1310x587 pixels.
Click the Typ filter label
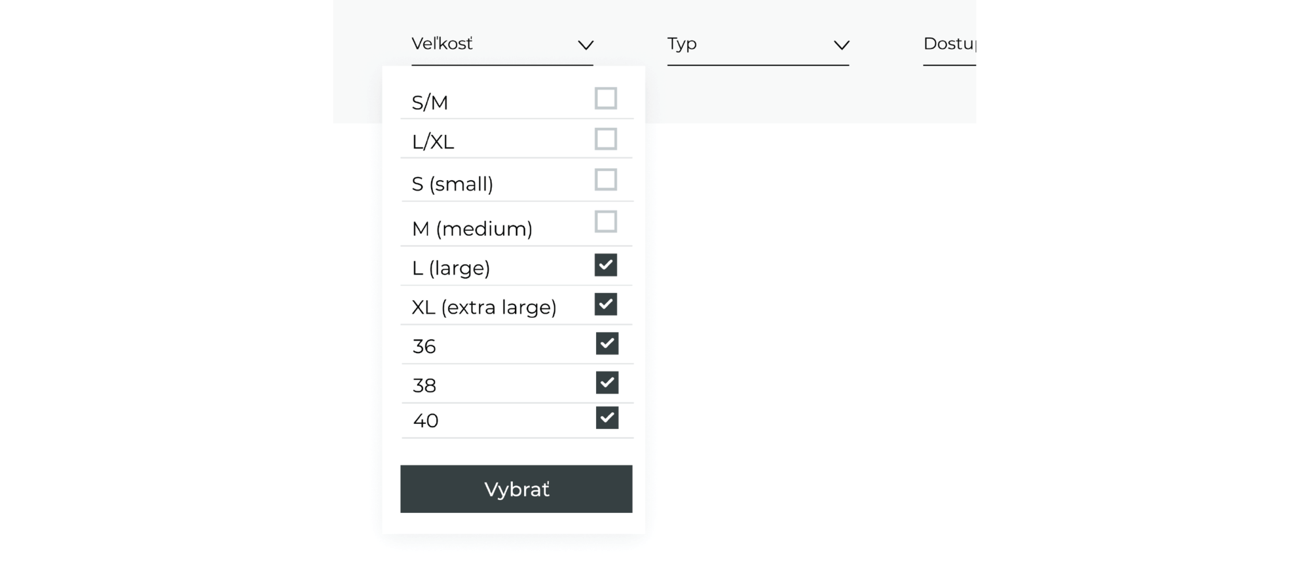tap(682, 44)
